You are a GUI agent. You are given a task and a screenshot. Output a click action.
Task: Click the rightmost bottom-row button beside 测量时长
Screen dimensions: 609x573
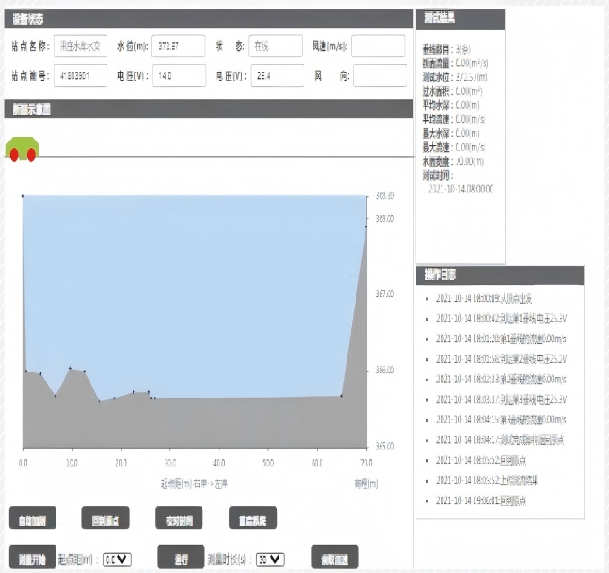point(334,558)
